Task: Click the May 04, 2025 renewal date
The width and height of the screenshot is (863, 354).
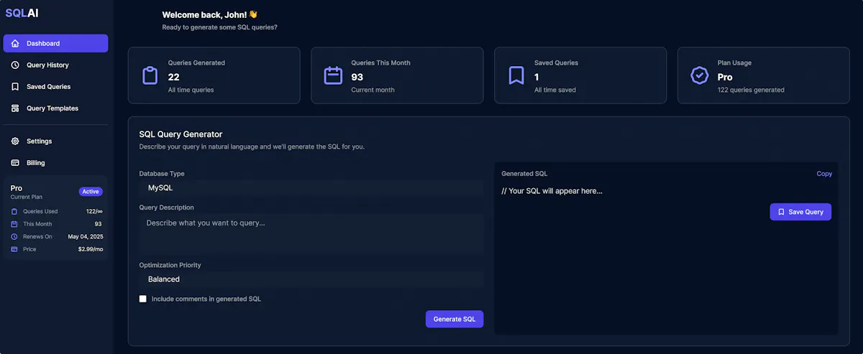Action: point(85,236)
